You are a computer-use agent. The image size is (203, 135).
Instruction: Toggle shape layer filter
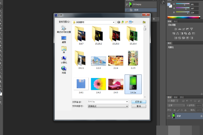pos(195,101)
